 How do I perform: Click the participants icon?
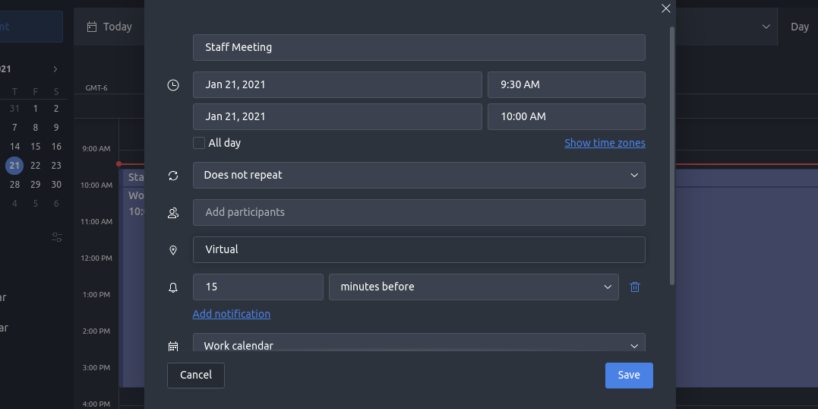point(173,213)
